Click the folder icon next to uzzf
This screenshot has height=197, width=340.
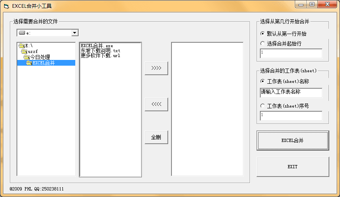click(x=24, y=51)
